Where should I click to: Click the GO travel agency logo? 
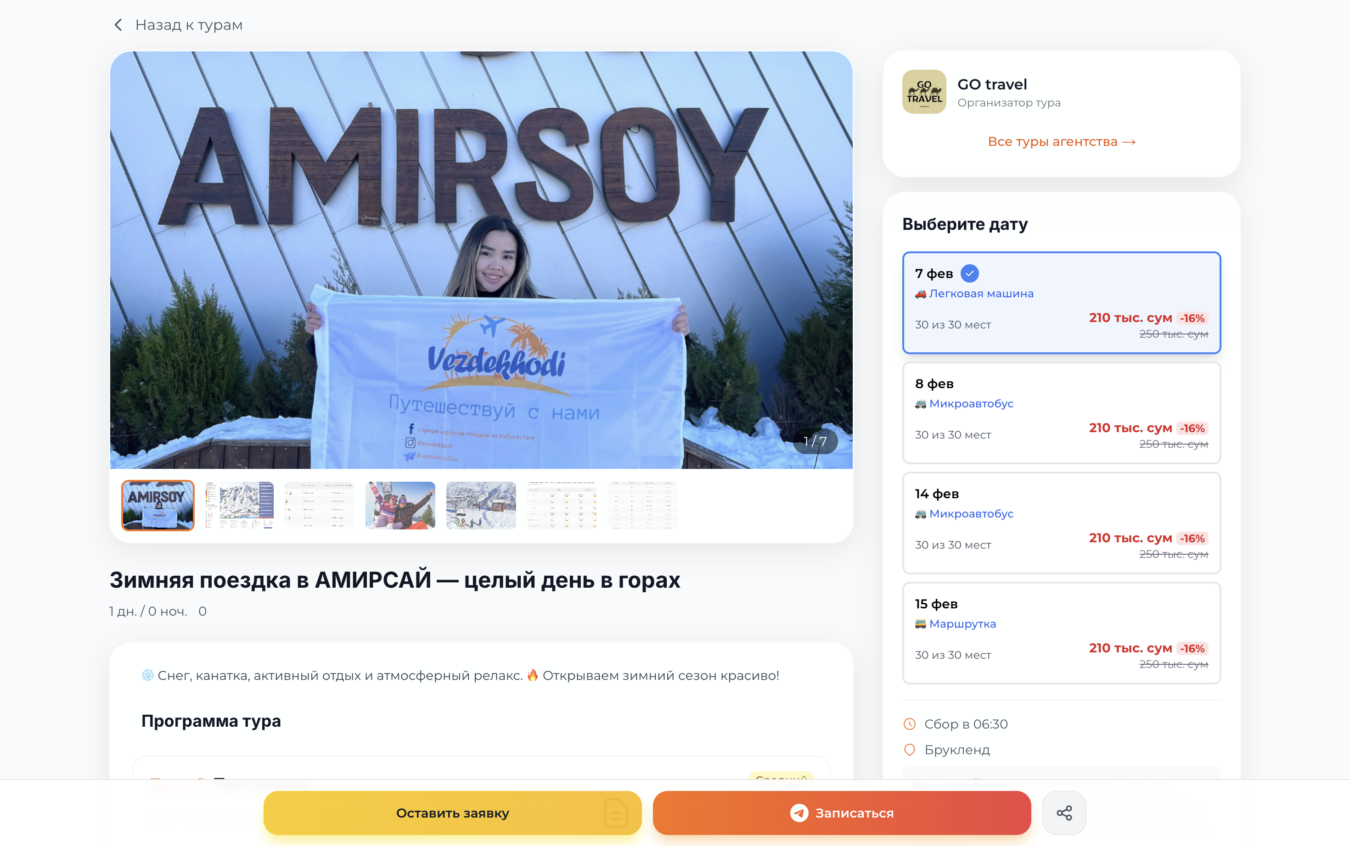click(x=924, y=92)
